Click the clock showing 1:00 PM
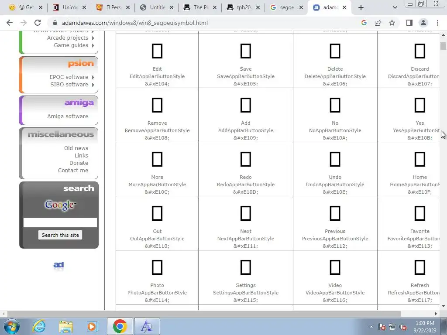Viewport: 447px width, 335px height. click(x=425, y=323)
